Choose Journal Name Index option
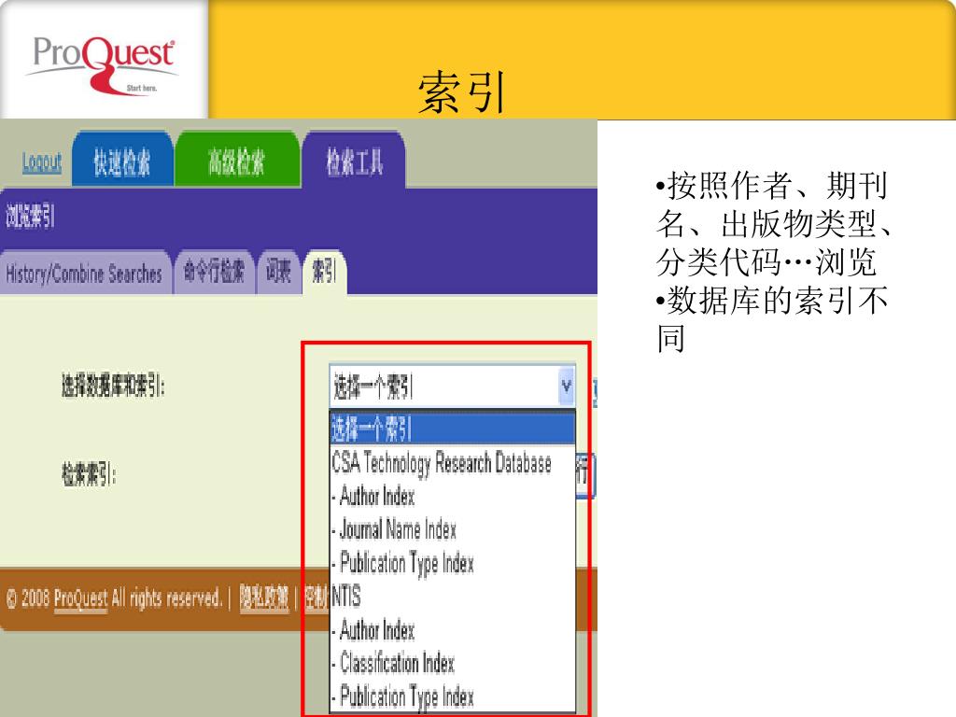Viewport: 956px width, 717px height. [452, 529]
